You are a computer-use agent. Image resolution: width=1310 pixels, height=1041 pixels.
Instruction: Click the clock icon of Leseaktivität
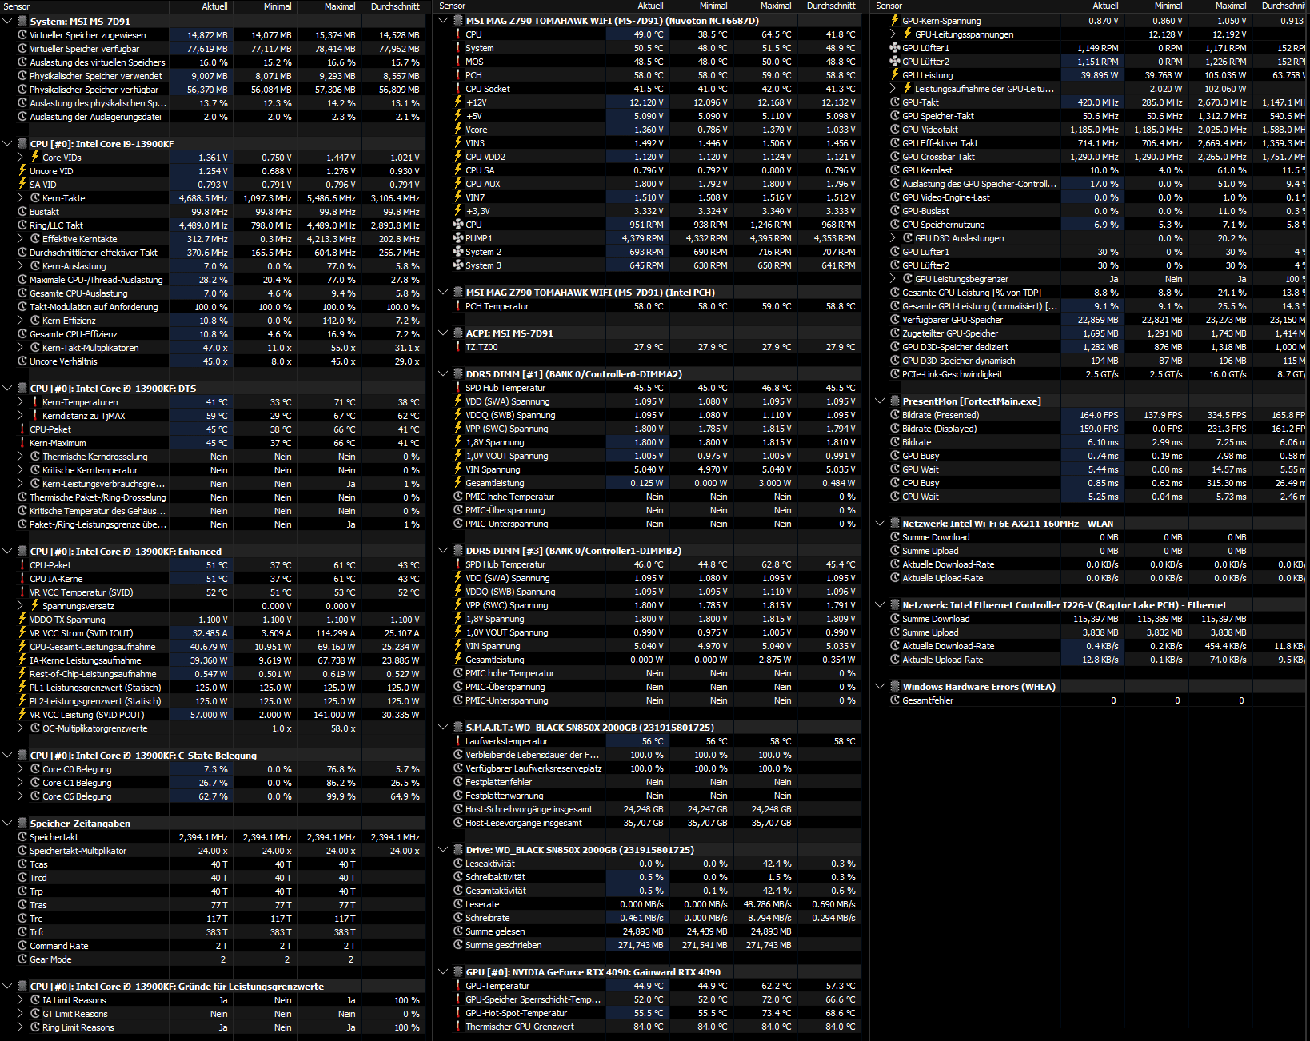point(458,864)
